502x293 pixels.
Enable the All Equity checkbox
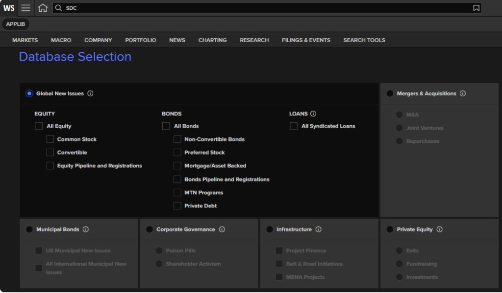(39, 126)
